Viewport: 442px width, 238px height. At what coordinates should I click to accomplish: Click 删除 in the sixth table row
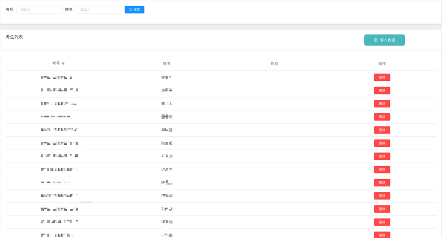click(382, 143)
